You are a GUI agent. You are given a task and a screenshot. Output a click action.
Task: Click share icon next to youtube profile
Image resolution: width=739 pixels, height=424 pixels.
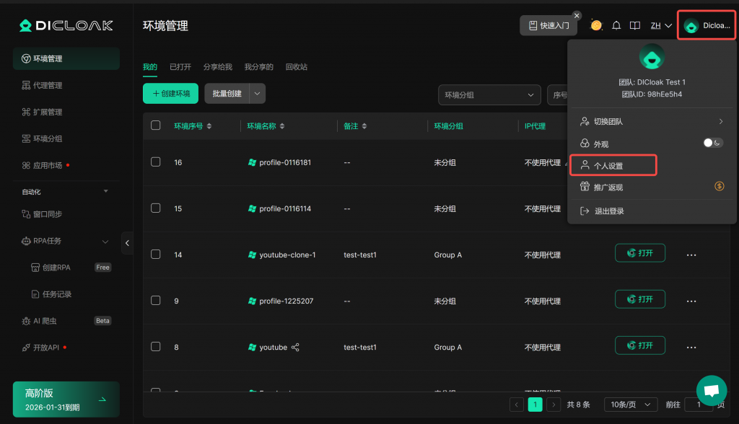295,347
